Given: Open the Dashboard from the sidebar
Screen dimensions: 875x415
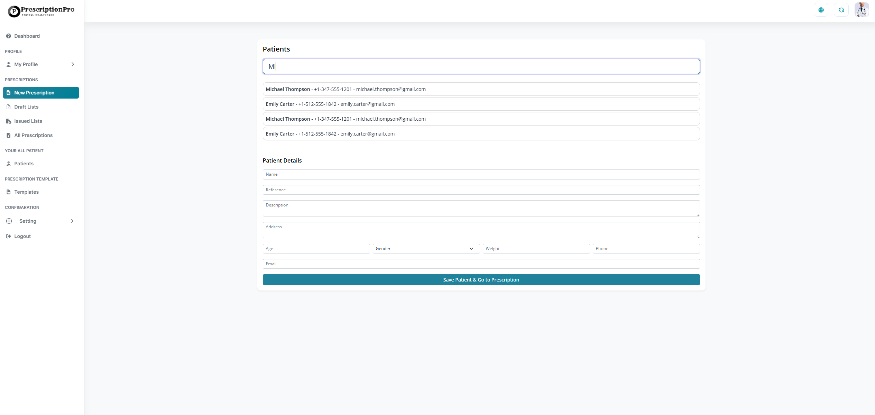Looking at the screenshot, I should pos(27,36).
